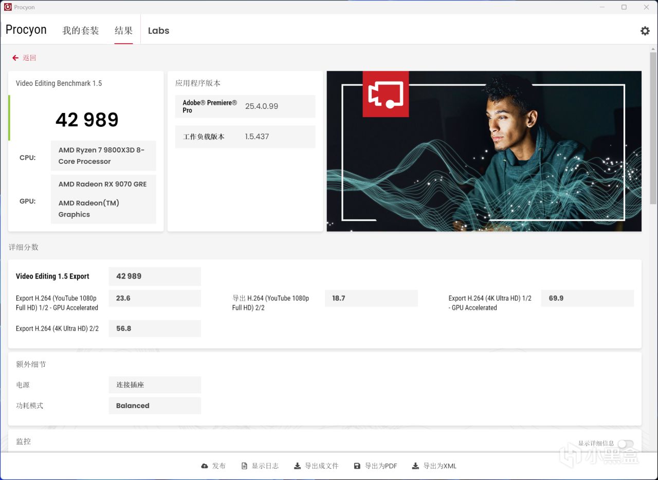The height and width of the screenshot is (480, 658).
Task: Click the workload version value 1.5.437
Action: pyautogui.click(x=257, y=137)
